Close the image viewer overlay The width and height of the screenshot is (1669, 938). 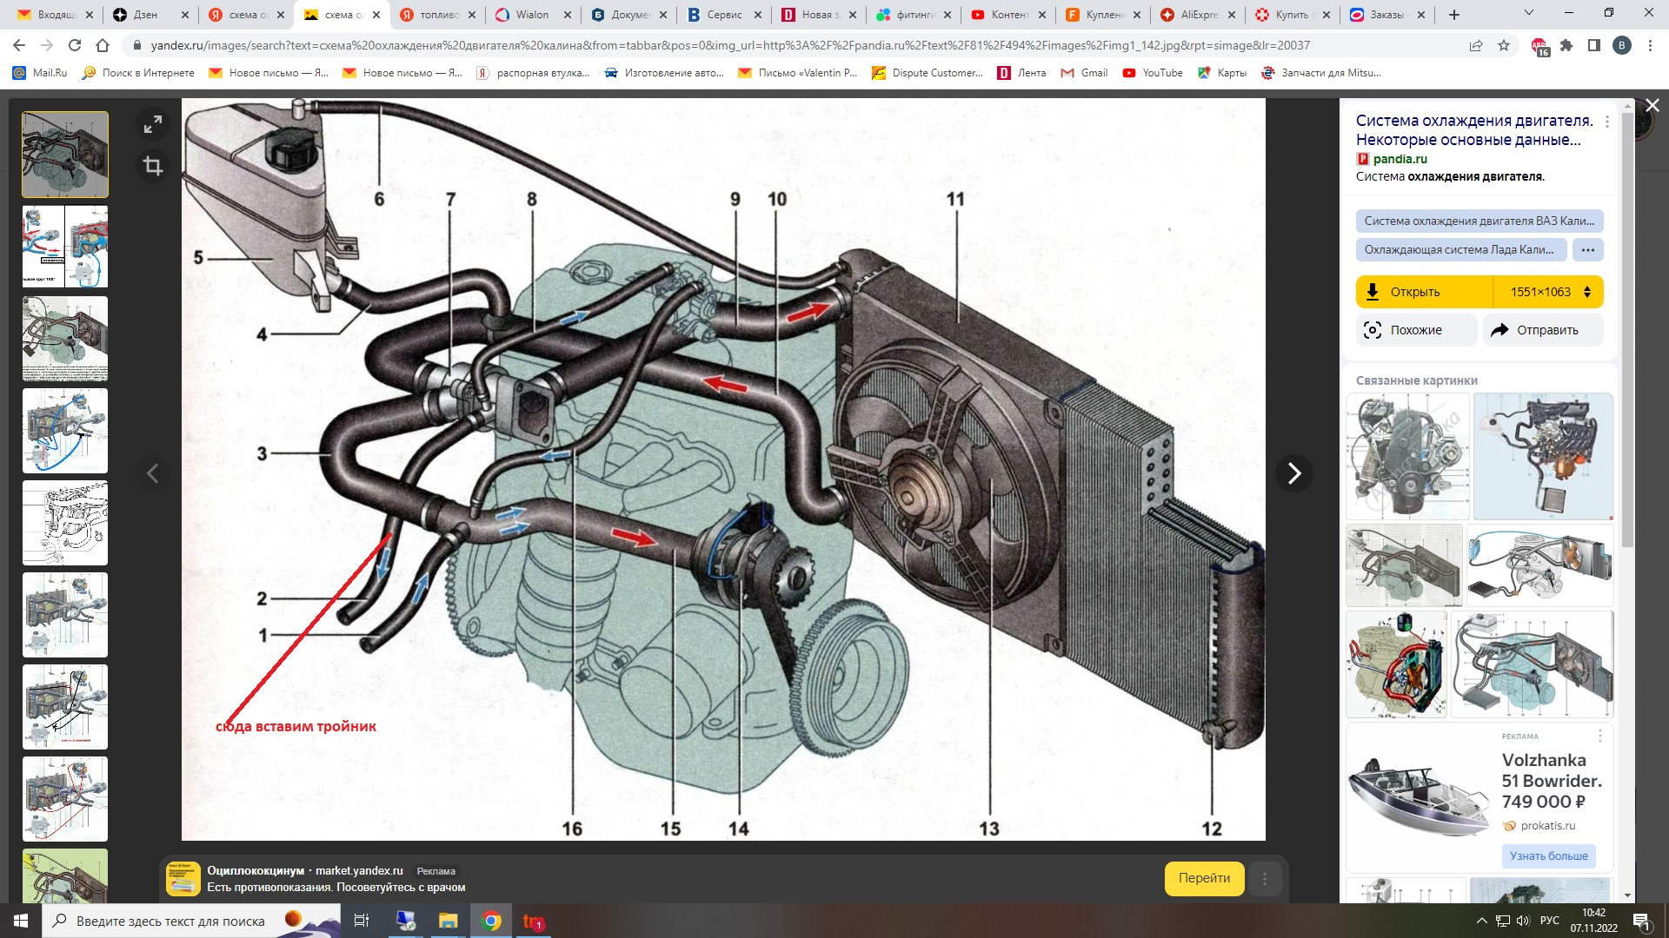click(1652, 105)
